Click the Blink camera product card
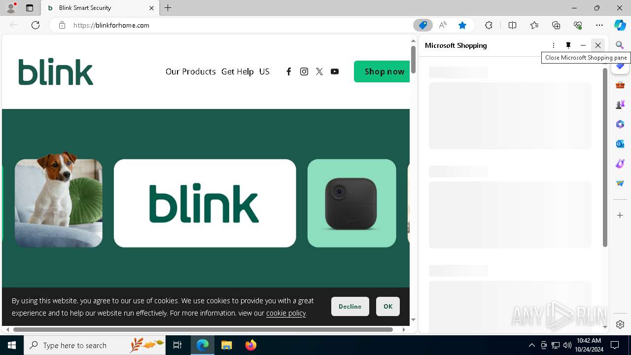This screenshot has height=355, width=631. 352,203
